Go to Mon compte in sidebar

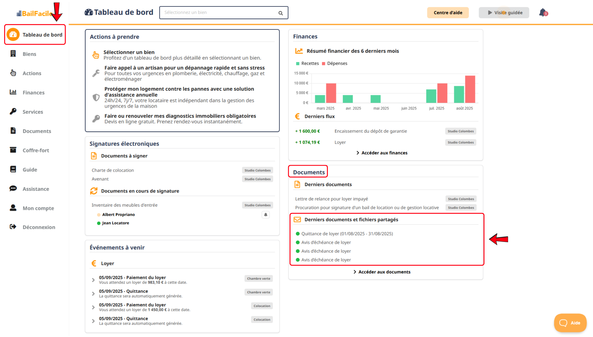tap(38, 208)
